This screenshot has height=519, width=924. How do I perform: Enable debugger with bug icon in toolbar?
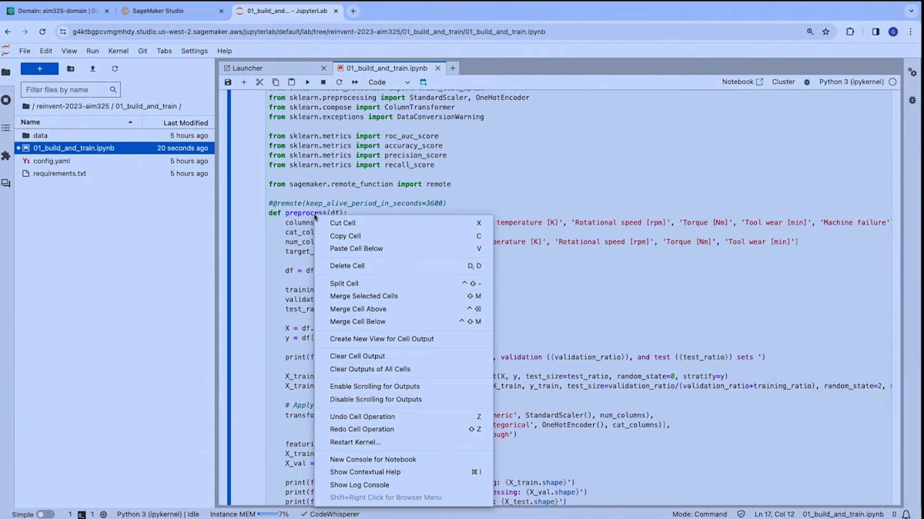coord(807,82)
